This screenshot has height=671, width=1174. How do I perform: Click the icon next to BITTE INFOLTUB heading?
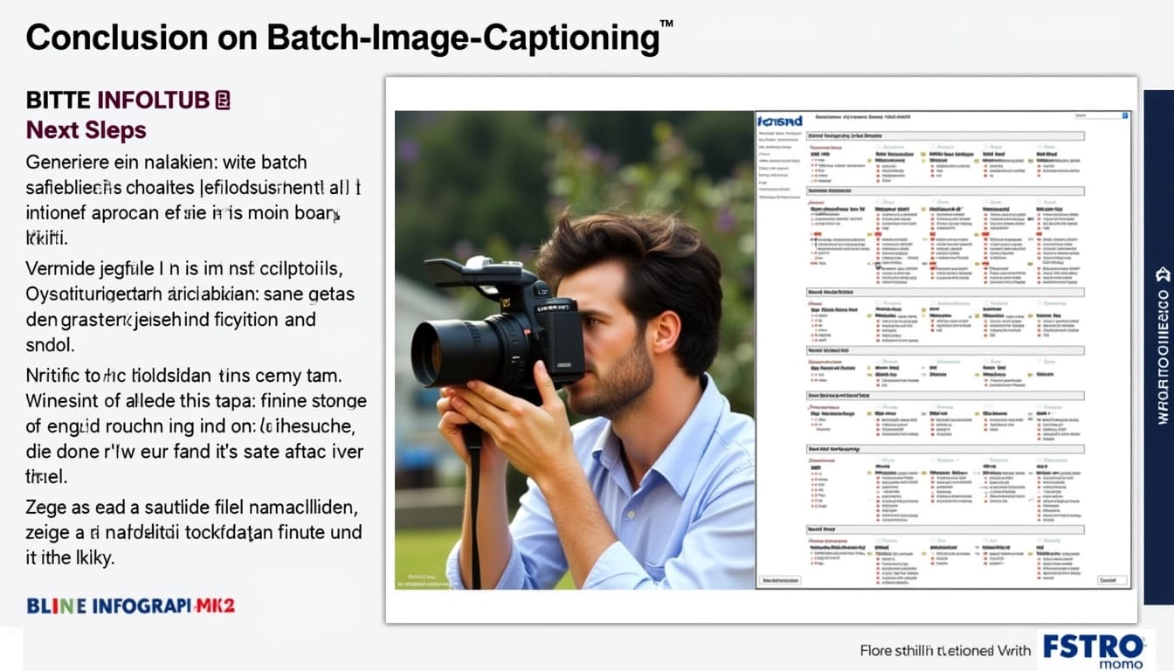pyautogui.click(x=223, y=100)
